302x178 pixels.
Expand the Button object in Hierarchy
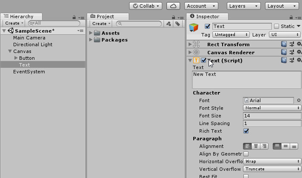click(16, 58)
